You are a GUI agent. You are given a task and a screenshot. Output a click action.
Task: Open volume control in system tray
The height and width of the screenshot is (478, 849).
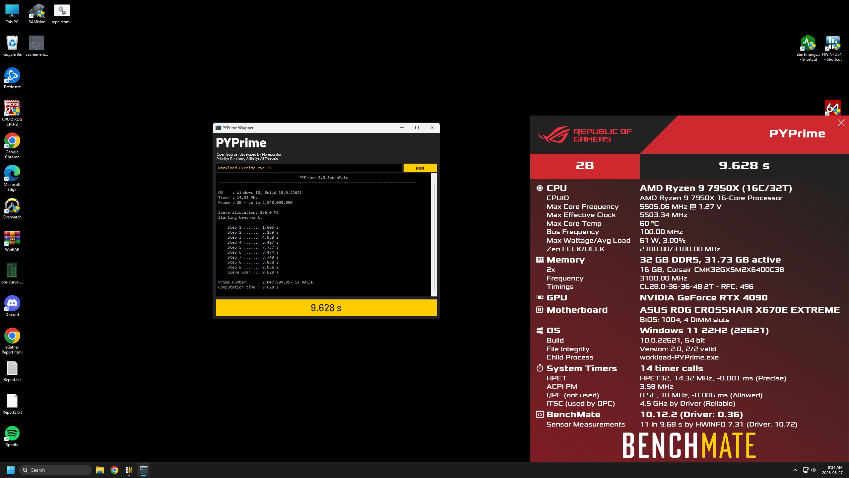click(814, 470)
